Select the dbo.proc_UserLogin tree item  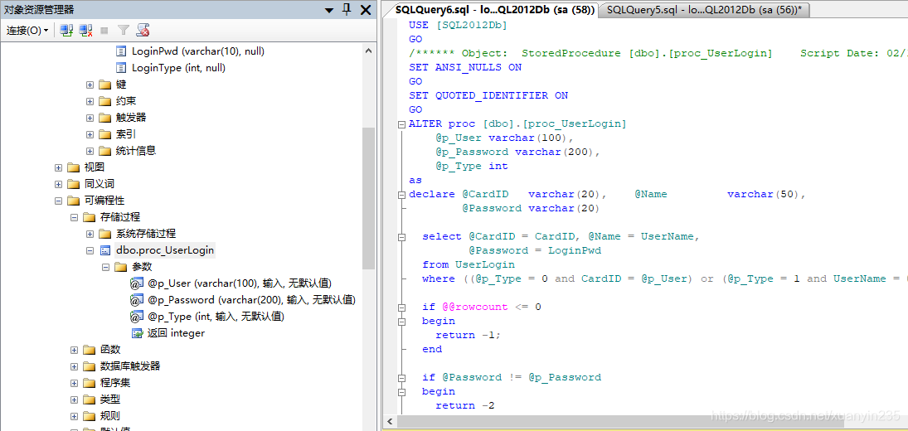[x=165, y=250]
